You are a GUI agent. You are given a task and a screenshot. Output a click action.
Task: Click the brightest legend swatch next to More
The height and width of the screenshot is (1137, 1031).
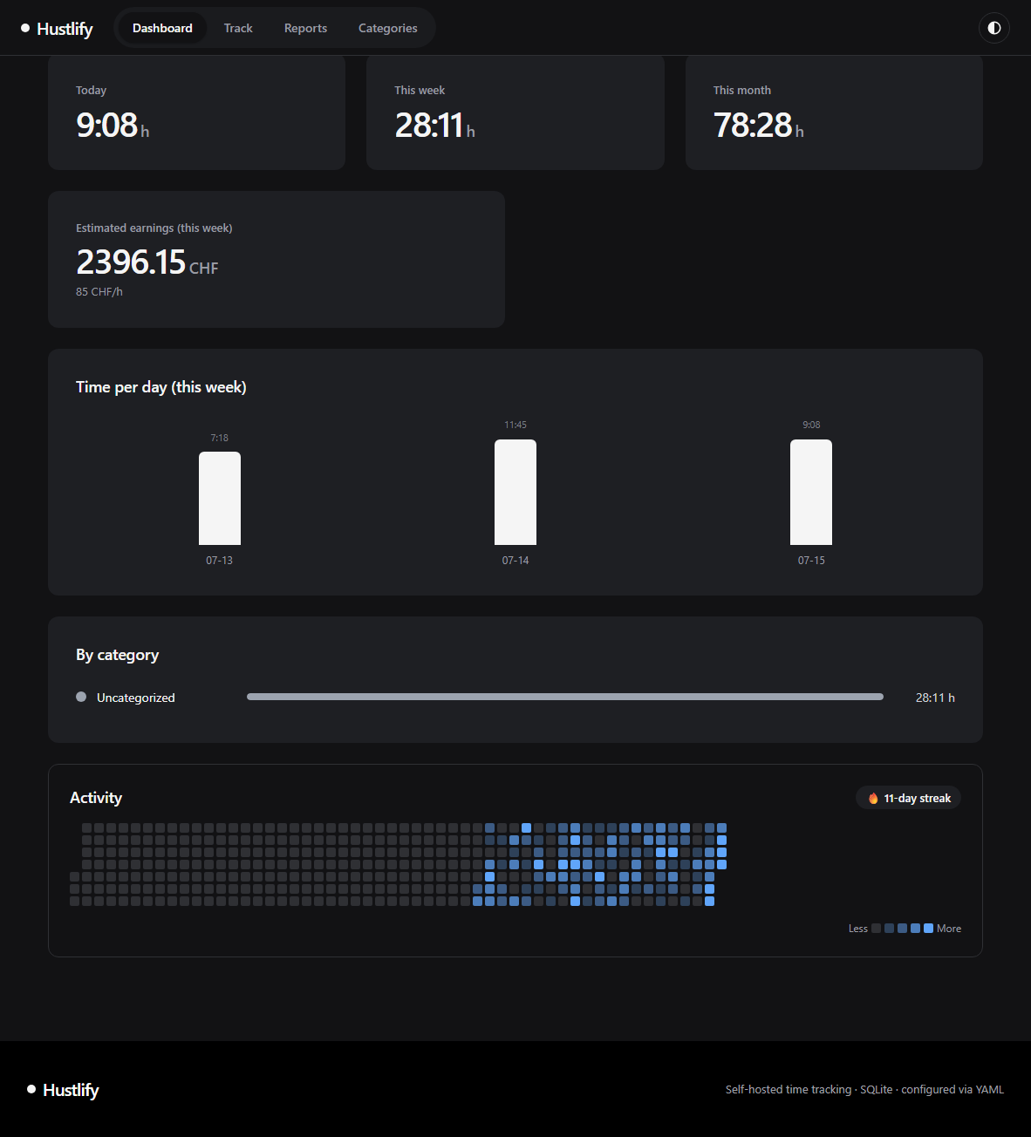pyautogui.click(x=928, y=929)
